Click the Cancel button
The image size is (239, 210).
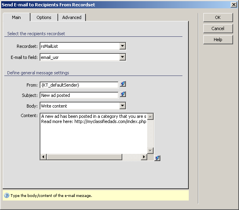point(218,28)
